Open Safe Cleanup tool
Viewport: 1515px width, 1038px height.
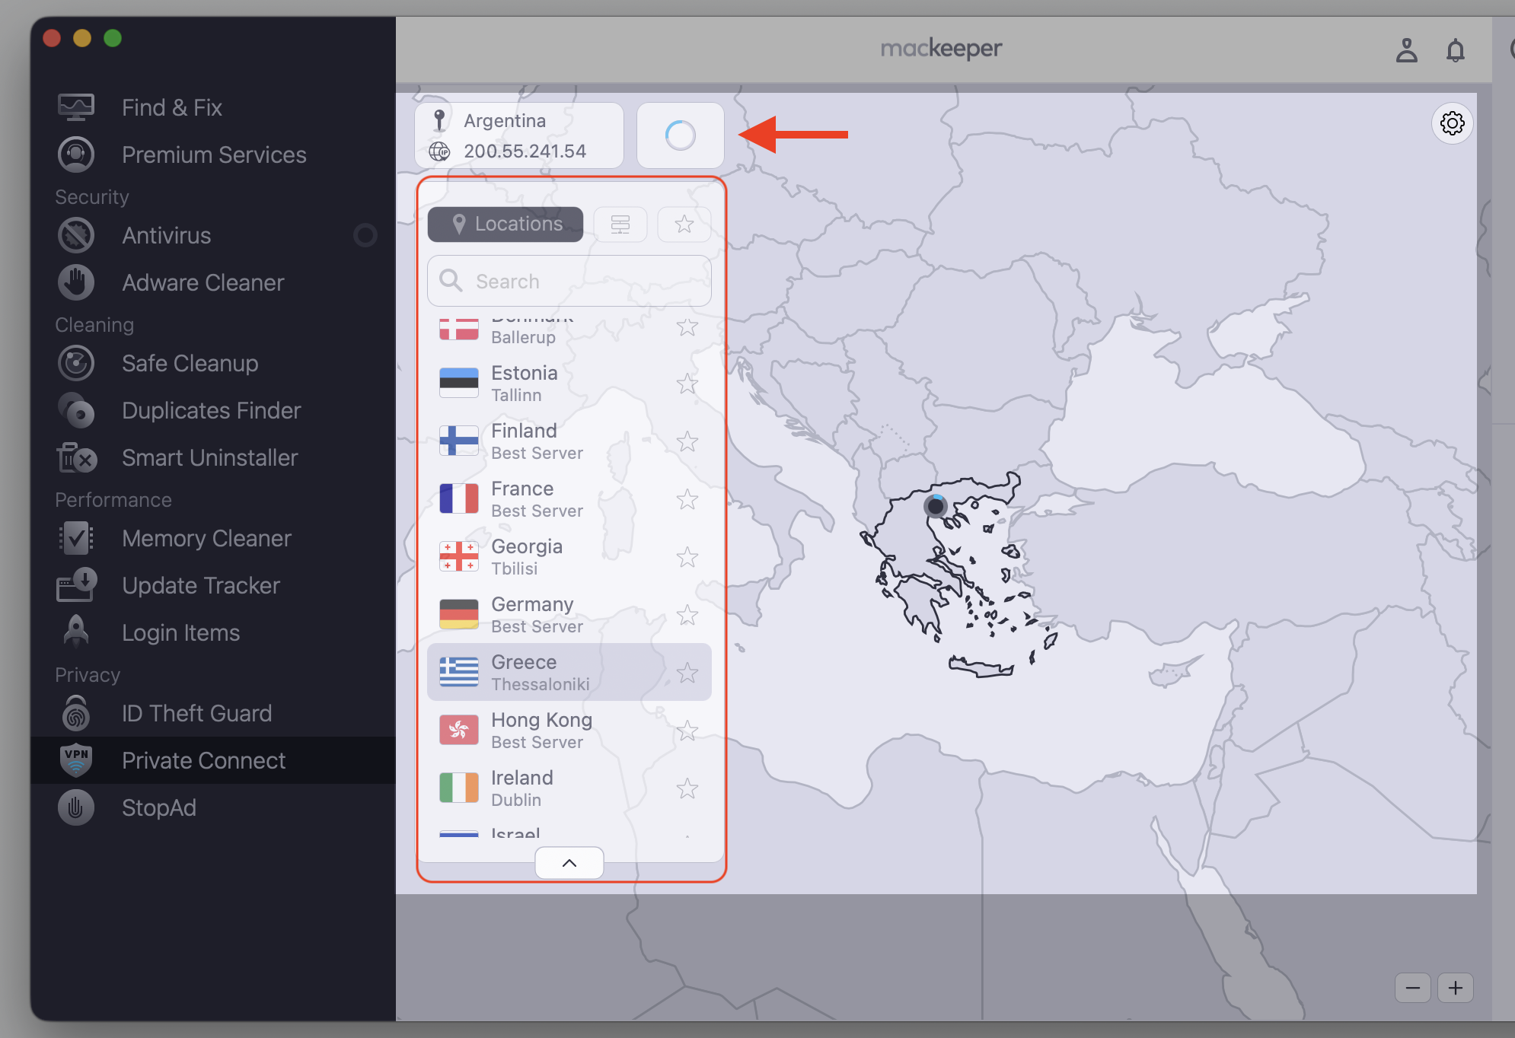coord(213,363)
